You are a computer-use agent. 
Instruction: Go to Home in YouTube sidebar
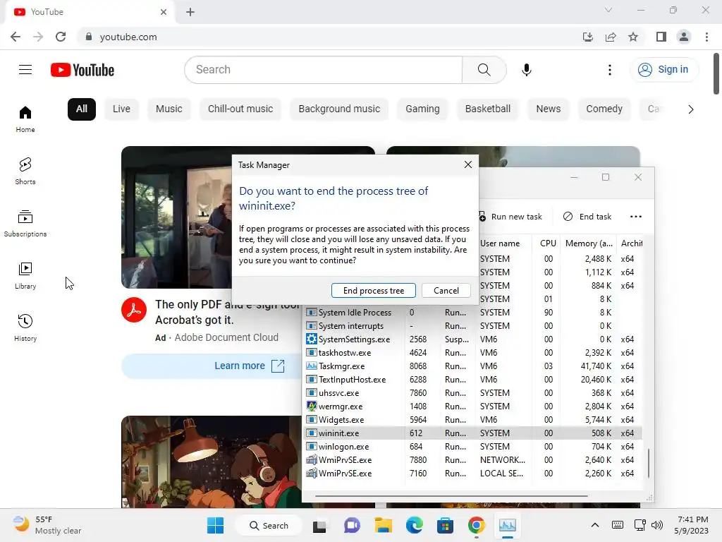(25, 119)
